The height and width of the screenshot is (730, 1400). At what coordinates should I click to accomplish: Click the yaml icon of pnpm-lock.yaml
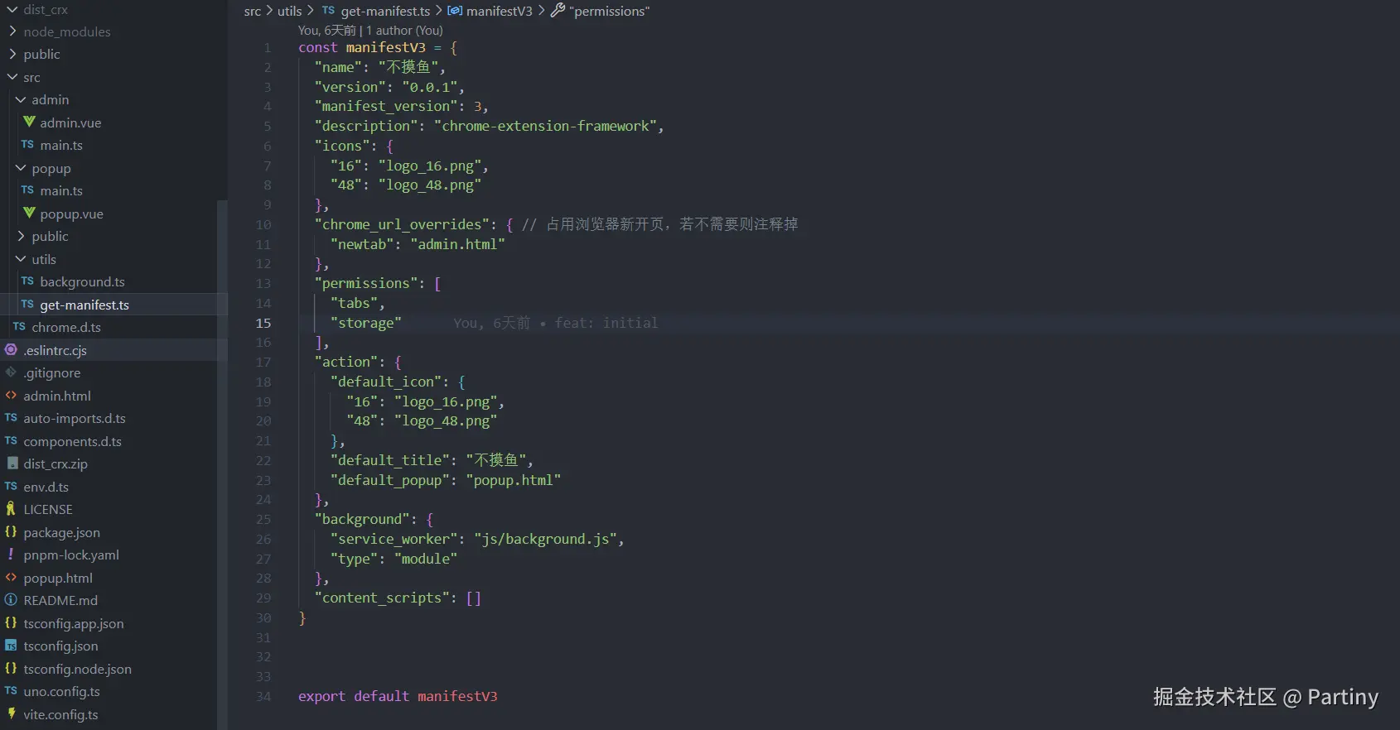(x=11, y=555)
